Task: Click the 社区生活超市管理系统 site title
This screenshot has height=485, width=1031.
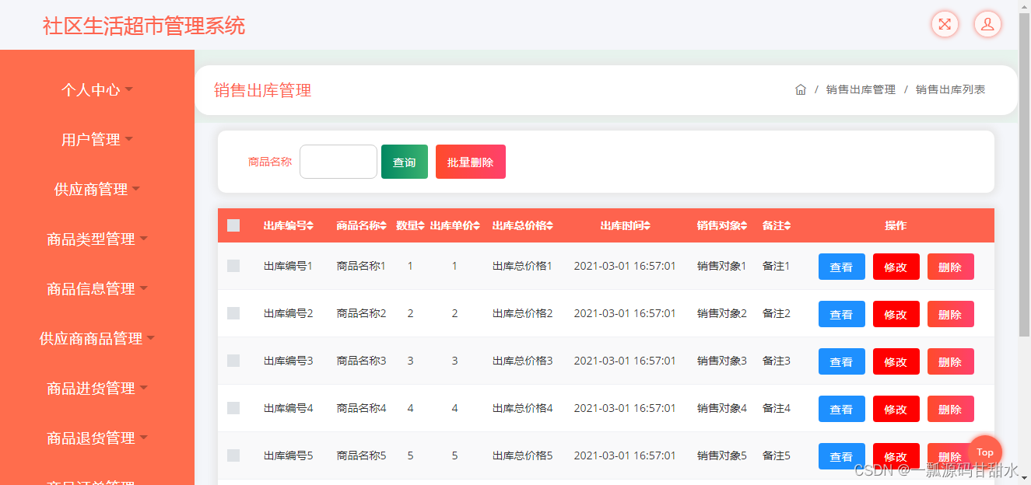Action: (144, 26)
